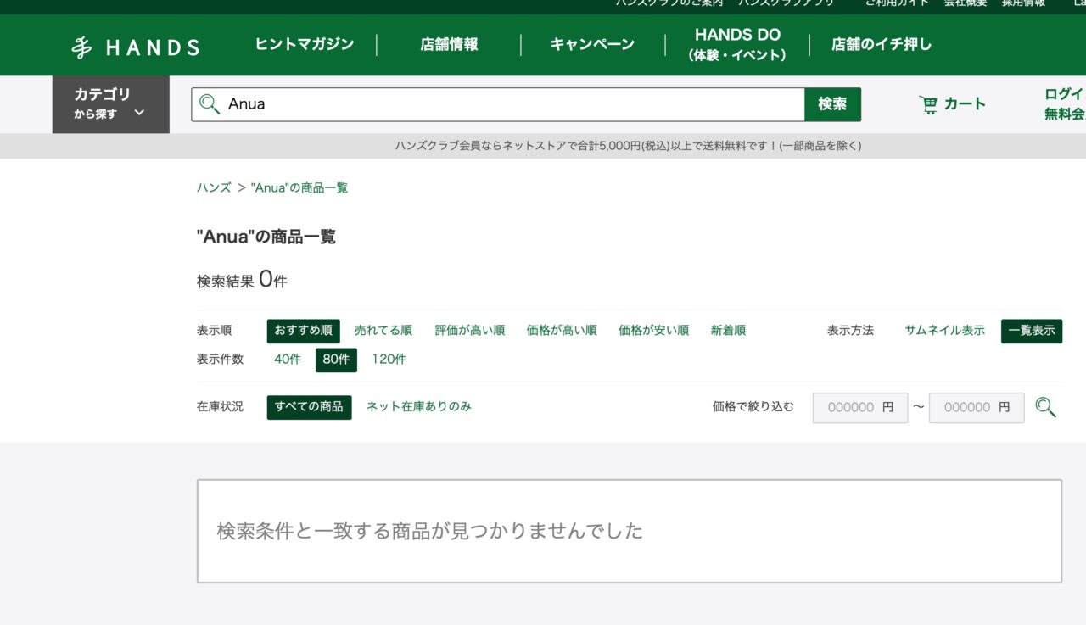Click "Anua"の商品一覧 breadcrumb link

point(299,187)
